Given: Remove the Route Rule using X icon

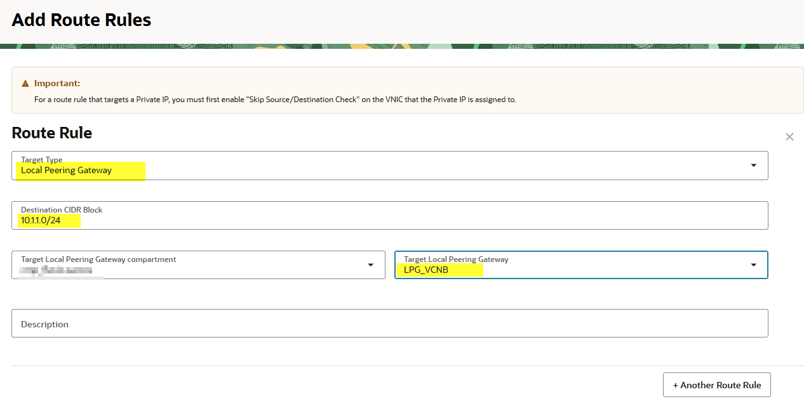Looking at the screenshot, I should coord(789,137).
